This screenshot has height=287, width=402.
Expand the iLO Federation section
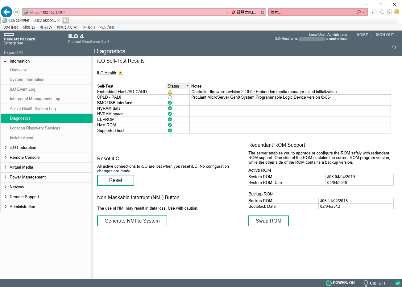tap(5, 148)
